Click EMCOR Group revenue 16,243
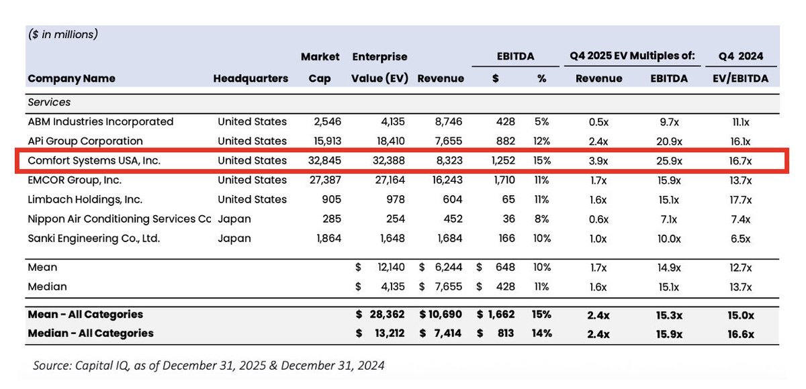806x389 pixels. click(447, 180)
